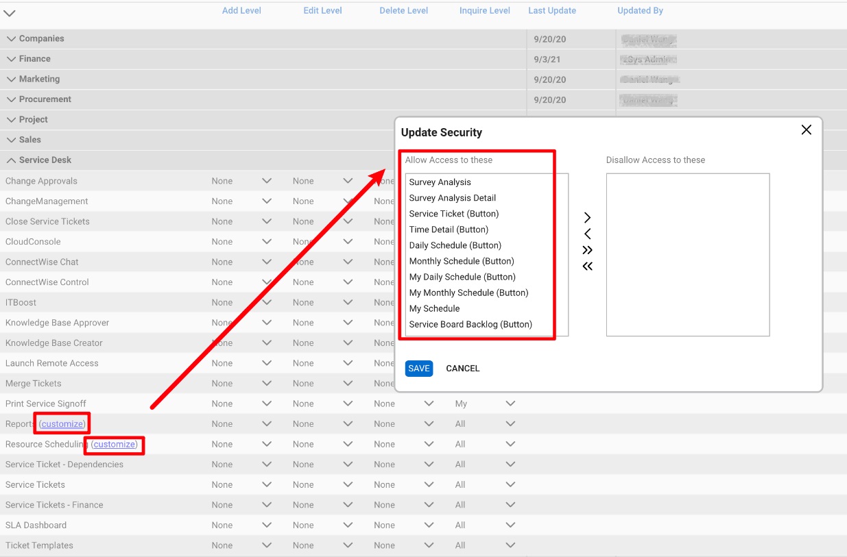This screenshot has width=847, height=557.
Task: Click the Cancel button
Action: [462, 369]
